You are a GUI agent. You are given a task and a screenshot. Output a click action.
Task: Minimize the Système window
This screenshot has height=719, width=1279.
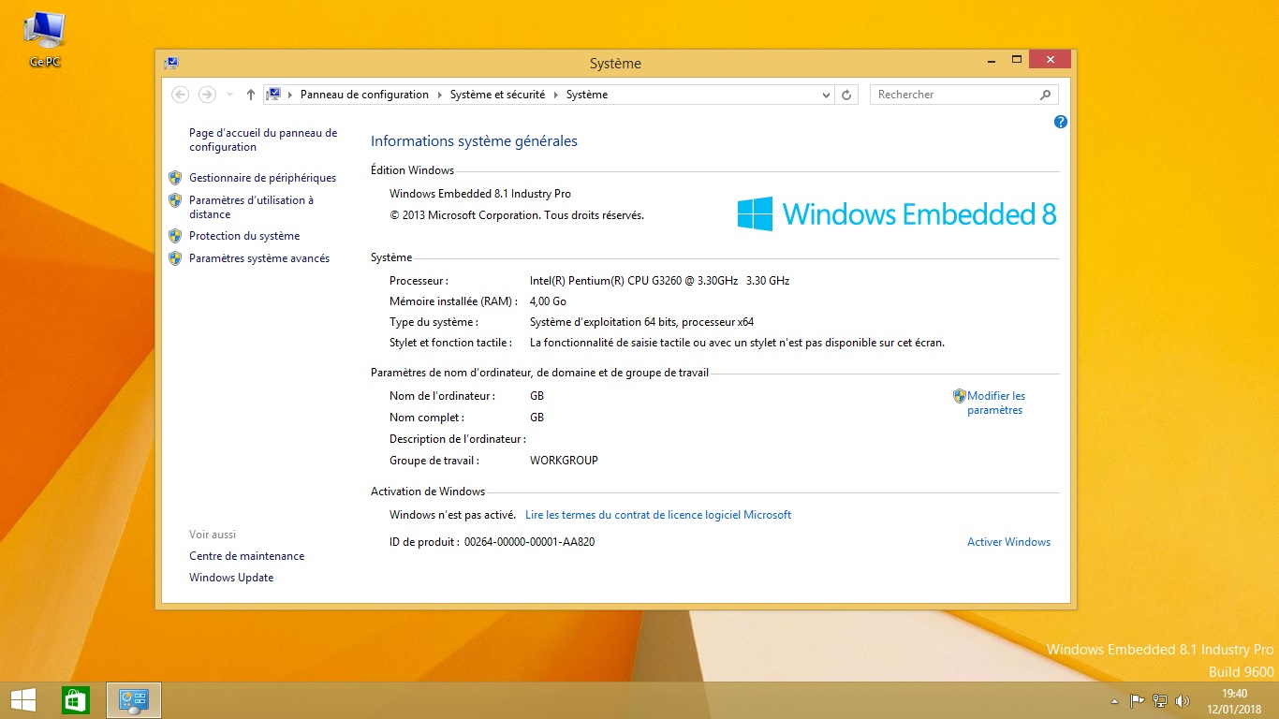[x=991, y=60]
